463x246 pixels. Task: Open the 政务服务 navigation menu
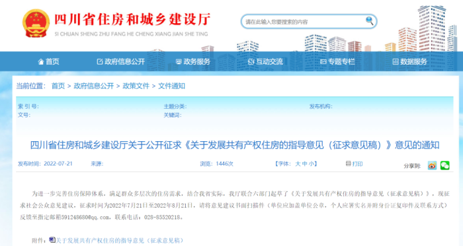[193, 61]
